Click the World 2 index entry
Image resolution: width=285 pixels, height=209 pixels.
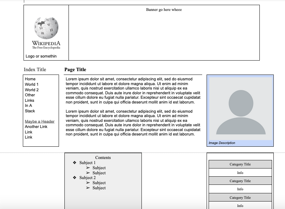point(31,90)
